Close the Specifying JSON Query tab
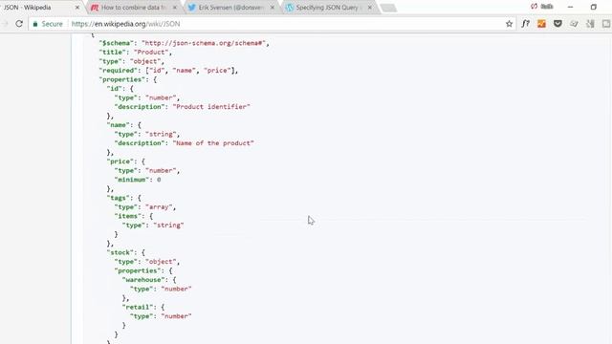612x344 pixels. 370,8
